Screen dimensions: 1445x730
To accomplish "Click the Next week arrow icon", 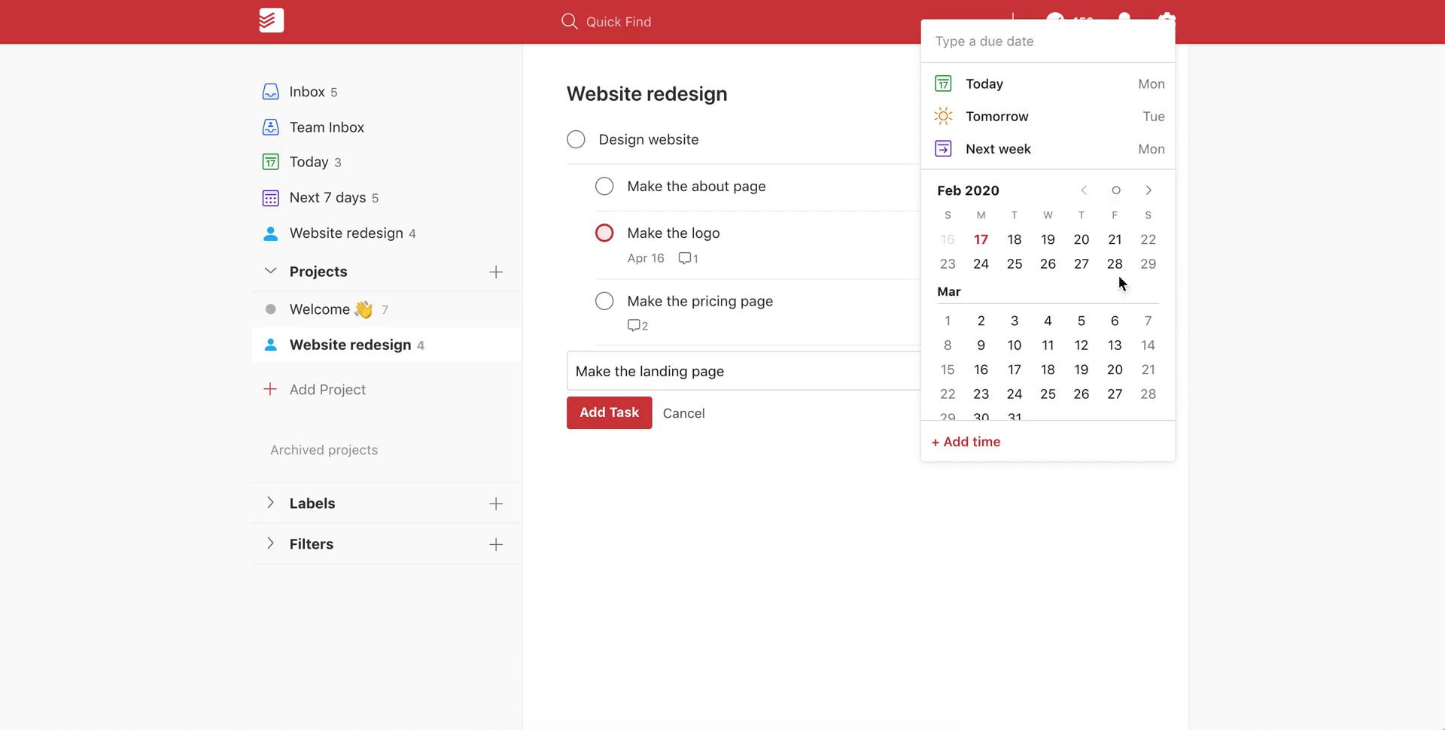I will [943, 149].
